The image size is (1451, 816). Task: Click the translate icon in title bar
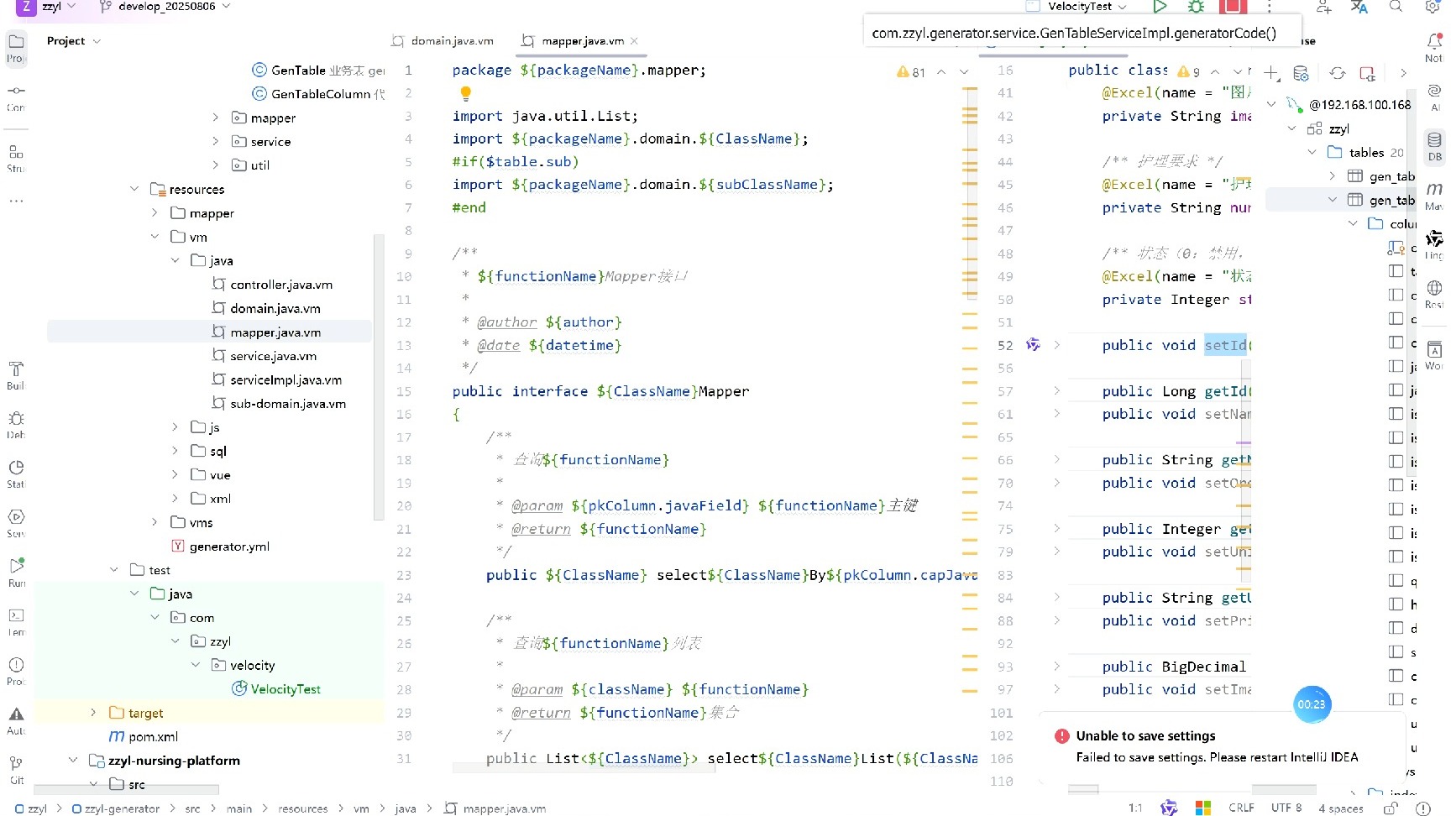click(1359, 7)
